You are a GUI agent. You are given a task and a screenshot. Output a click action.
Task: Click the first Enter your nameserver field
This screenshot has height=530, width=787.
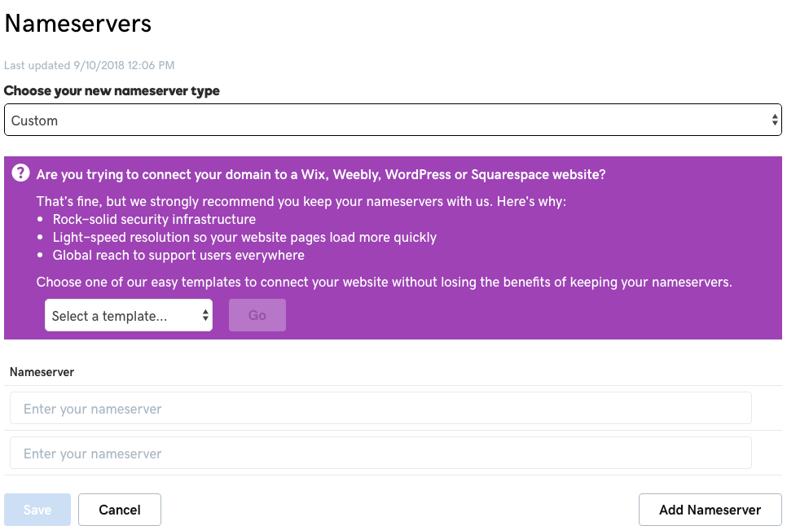coord(380,408)
